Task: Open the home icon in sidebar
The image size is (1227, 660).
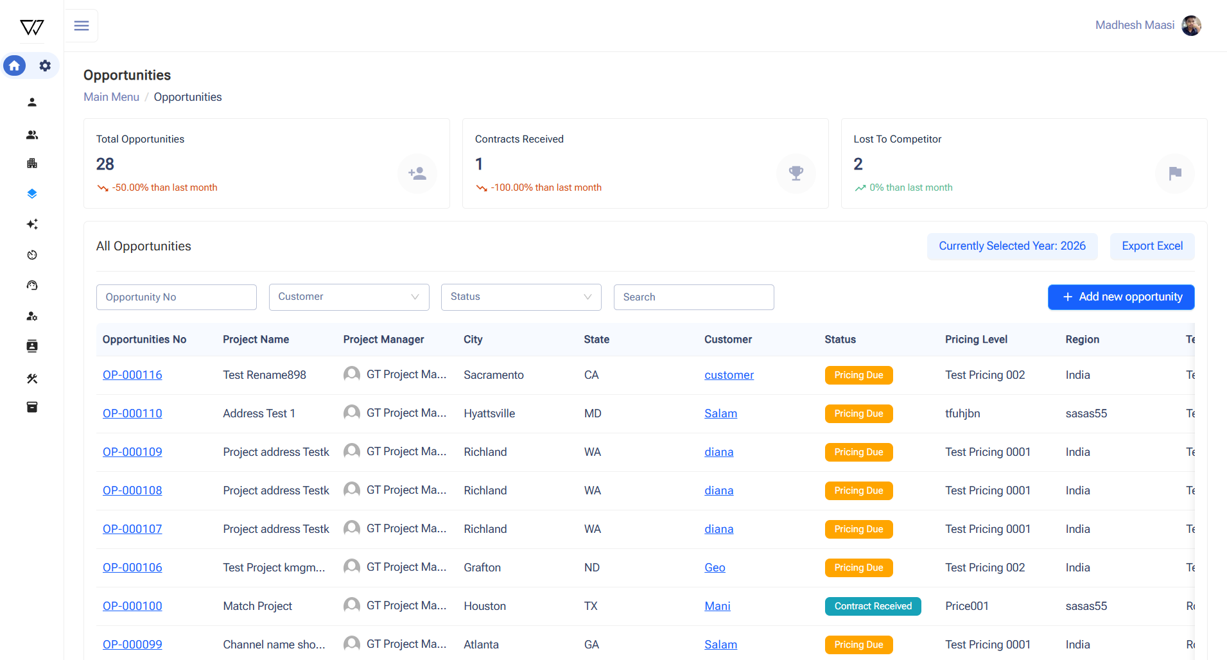Action: tap(15, 65)
